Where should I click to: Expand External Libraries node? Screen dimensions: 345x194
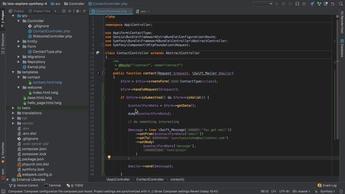tap(8, 179)
